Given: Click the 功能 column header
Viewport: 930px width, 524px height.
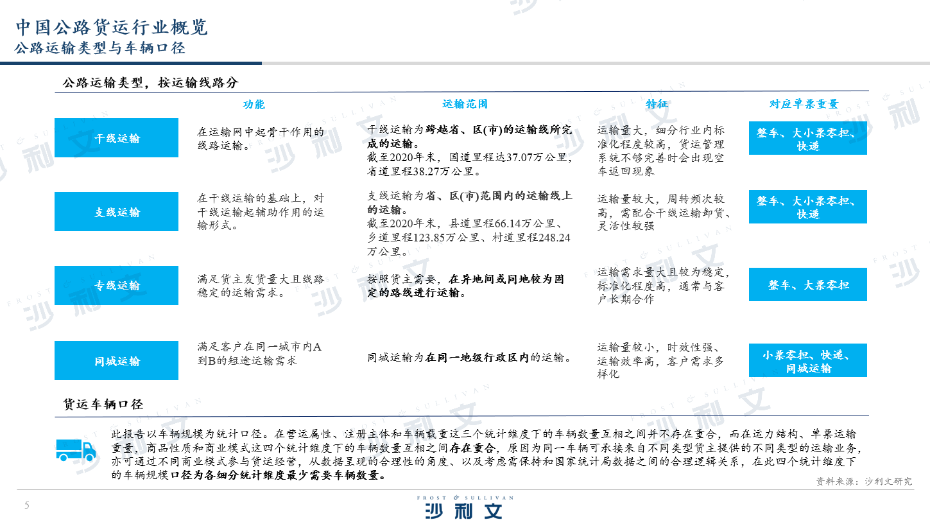Looking at the screenshot, I should click(254, 105).
